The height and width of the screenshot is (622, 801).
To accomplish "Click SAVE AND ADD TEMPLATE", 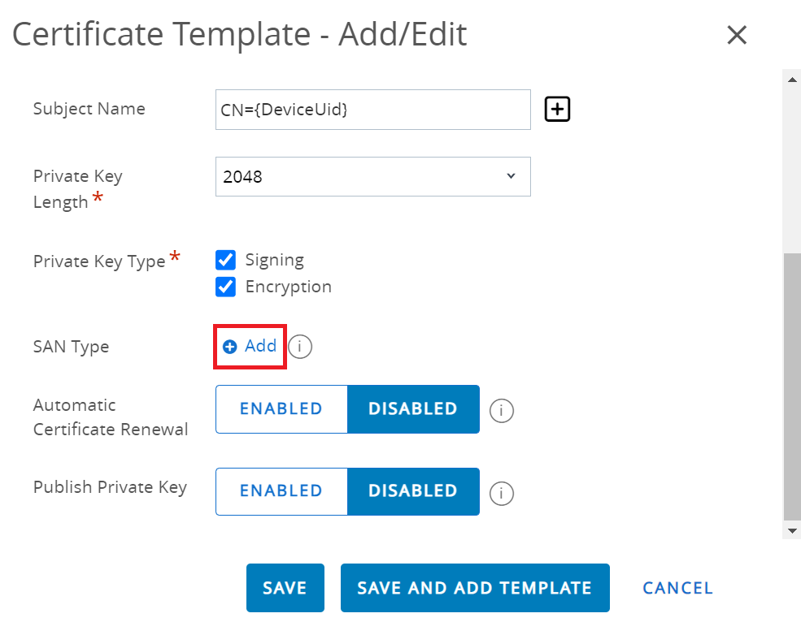I will click(x=475, y=588).
